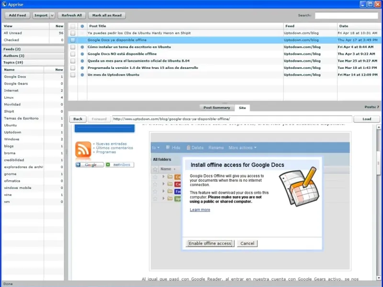The width and height of the screenshot is (383, 287).
Task: Open post Ya puedes pedir los CDs de Ubuntu
Action: pos(139,33)
